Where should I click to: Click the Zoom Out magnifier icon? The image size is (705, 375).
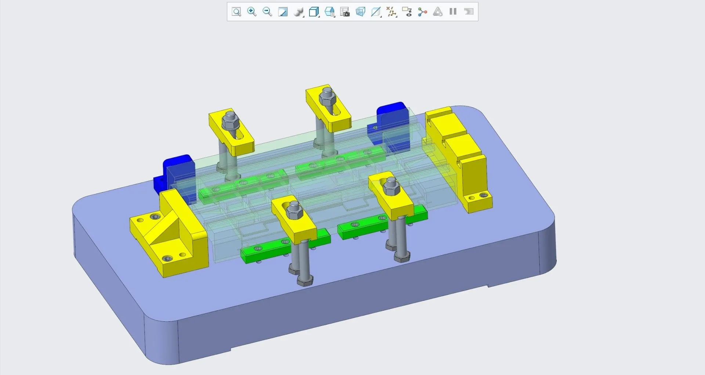267,12
